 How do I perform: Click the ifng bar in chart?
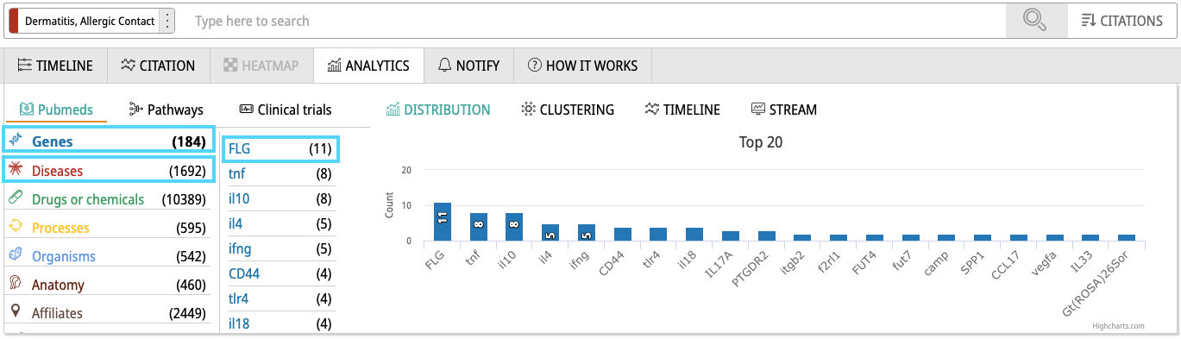[x=587, y=233]
